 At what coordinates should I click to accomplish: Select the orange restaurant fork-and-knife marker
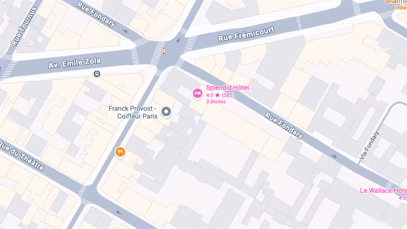(x=120, y=152)
